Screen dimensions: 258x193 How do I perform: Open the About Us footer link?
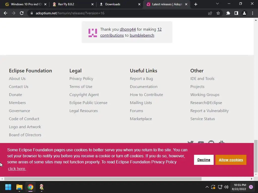17,79
